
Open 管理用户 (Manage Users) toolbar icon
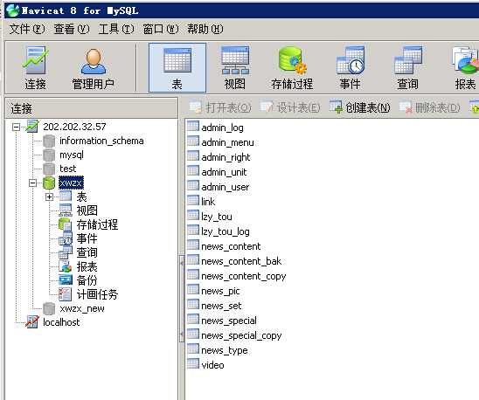(94, 68)
